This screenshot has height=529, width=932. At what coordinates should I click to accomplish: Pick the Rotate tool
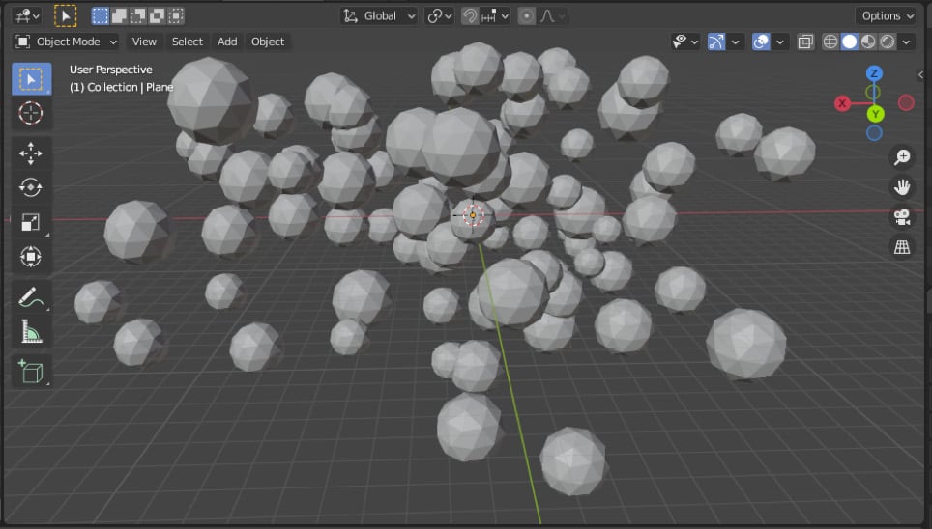click(x=31, y=187)
